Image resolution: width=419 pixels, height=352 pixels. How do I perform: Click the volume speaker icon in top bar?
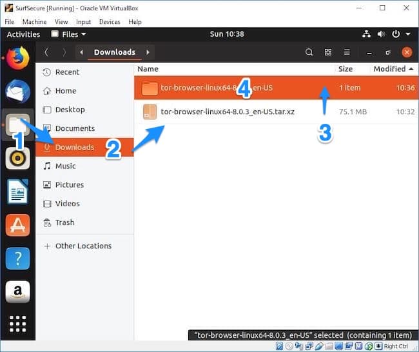[381, 34]
